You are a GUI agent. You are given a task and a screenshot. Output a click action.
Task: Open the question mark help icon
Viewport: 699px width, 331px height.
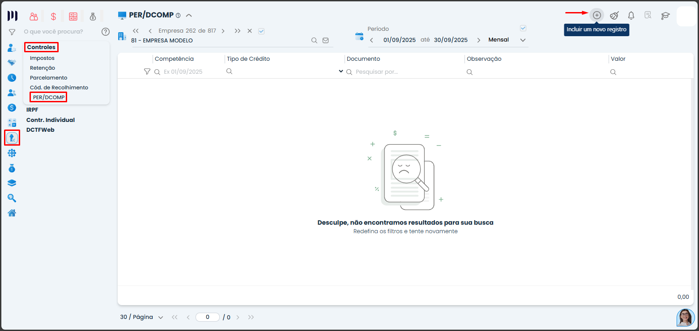pos(106,32)
